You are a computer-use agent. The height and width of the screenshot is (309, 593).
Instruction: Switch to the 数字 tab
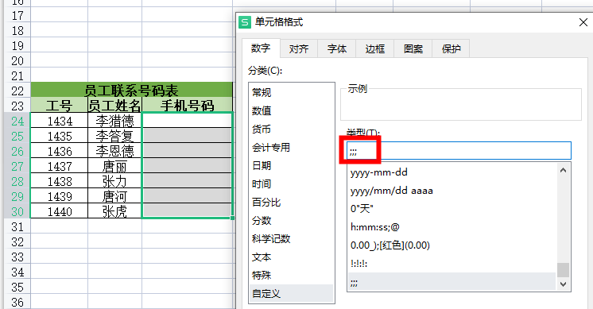coord(261,48)
